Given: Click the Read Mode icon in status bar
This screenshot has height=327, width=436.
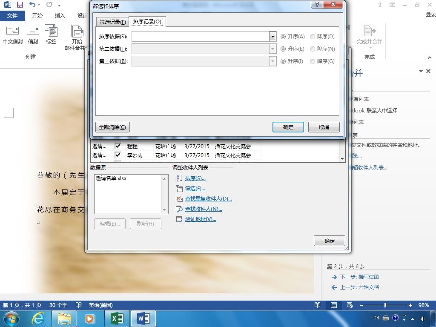Looking at the screenshot, I should pyautogui.click(x=317, y=305).
